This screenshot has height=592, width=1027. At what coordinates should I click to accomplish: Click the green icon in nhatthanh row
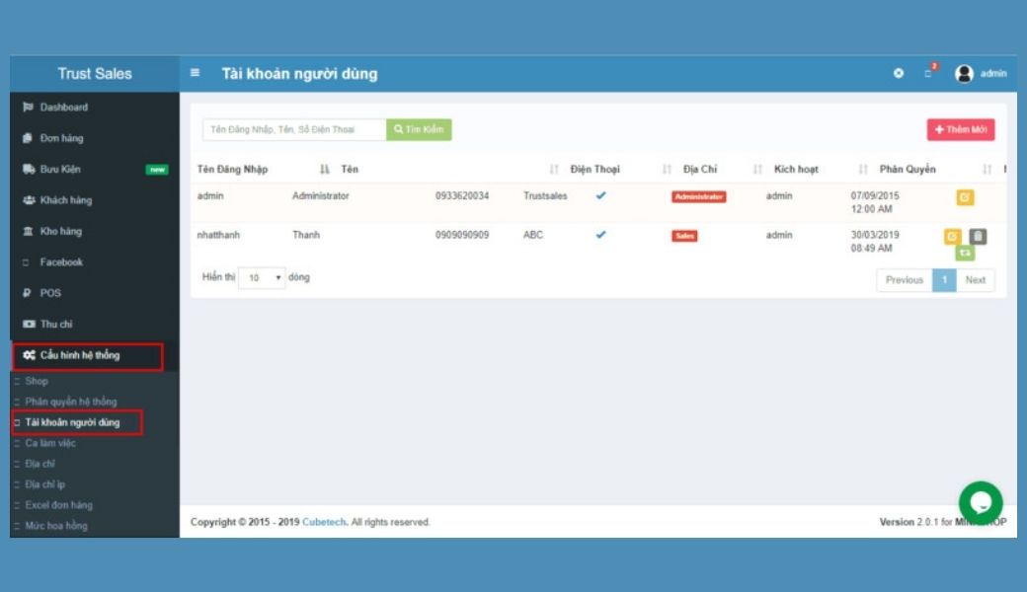pos(965,253)
